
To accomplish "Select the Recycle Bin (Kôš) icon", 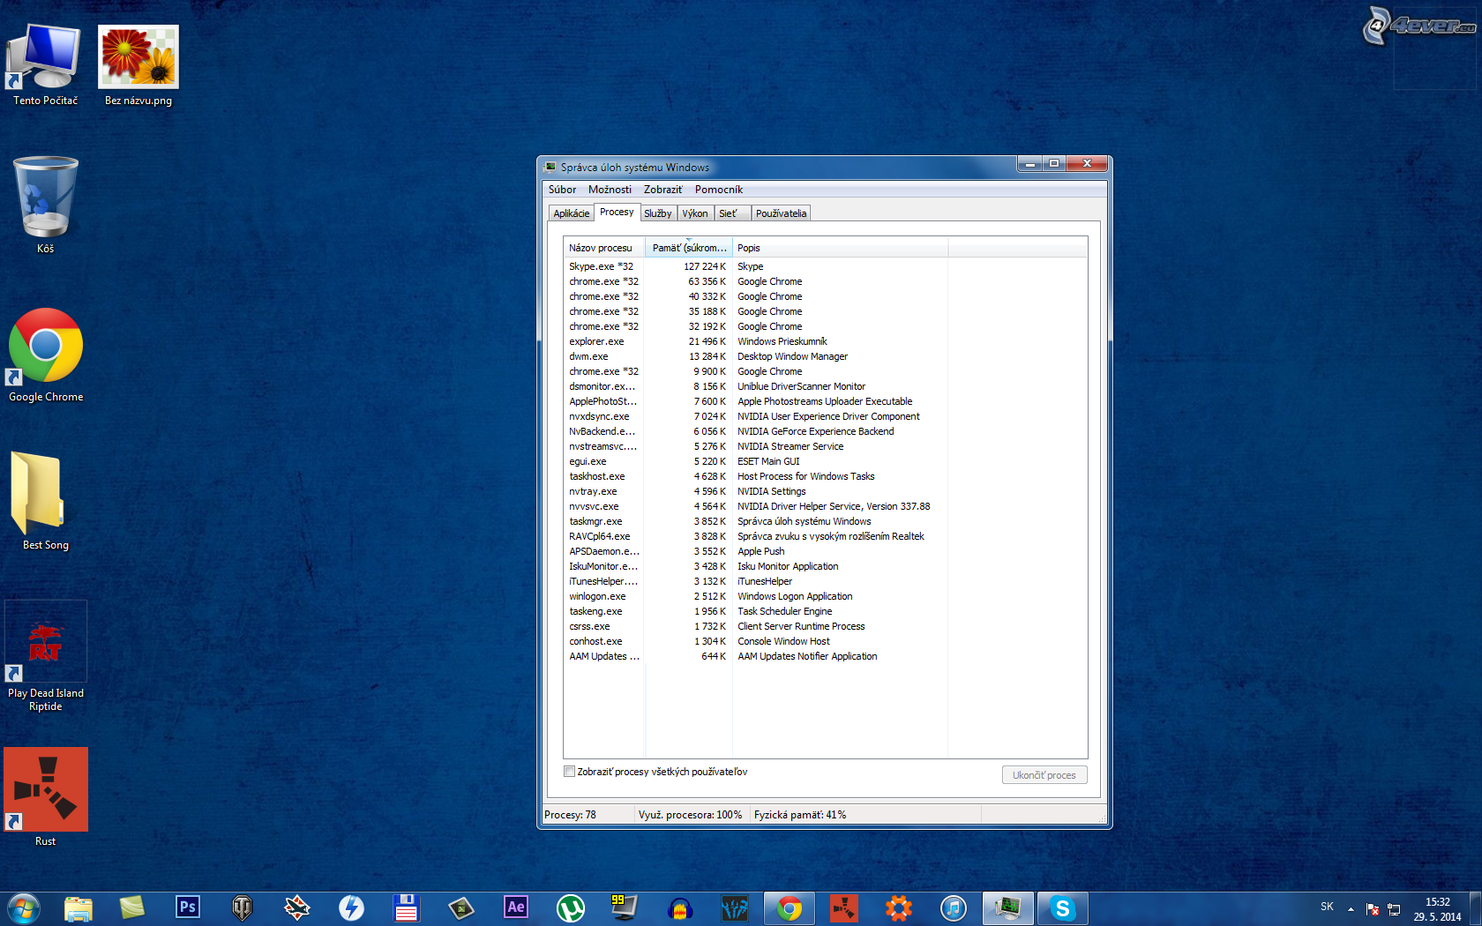I will (46, 198).
